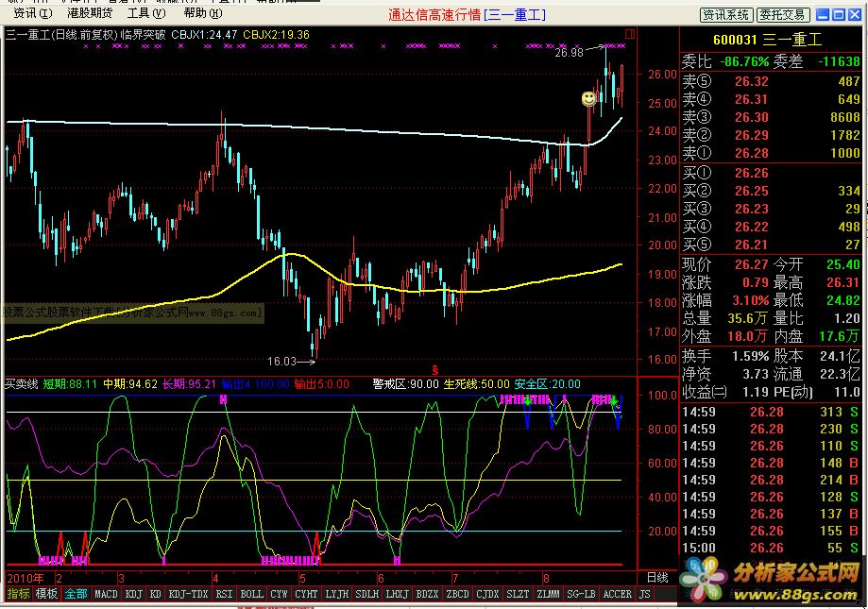Click the 26.98 high price annotation
The height and width of the screenshot is (609, 868).
[x=570, y=53]
